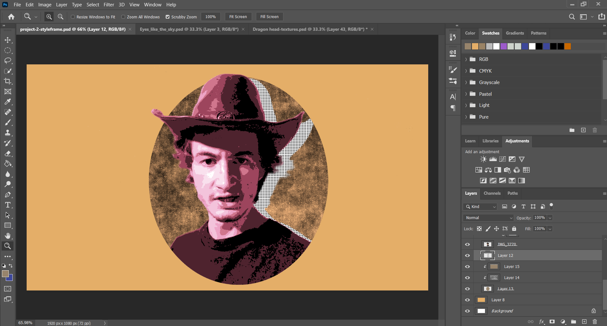Viewport: 607px width, 326px height.
Task: Select the Pen tool
Action: 8,195
